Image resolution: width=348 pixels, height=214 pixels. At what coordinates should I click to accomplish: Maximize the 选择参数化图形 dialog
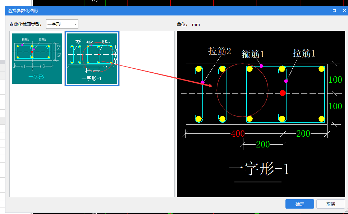(x=334, y=11)
